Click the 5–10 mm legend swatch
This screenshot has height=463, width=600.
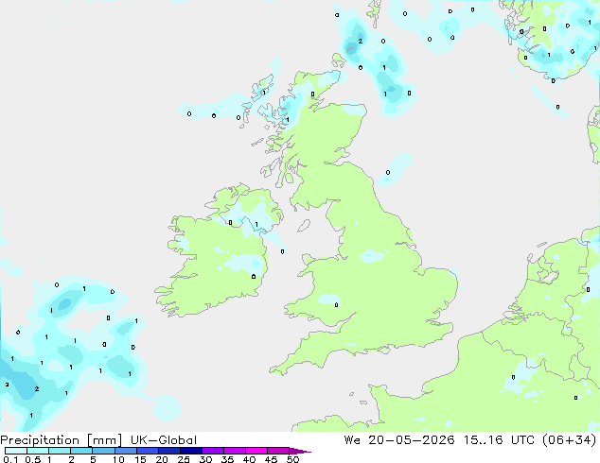pyautogui.click(x=103, y=451)
